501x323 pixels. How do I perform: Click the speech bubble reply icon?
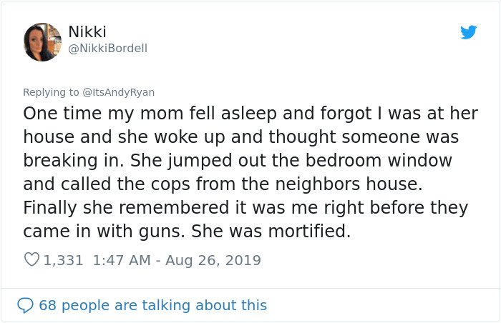25,305
